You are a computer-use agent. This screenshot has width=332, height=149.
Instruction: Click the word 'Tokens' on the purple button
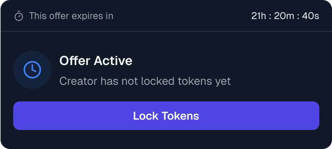[x=180, y=116]
